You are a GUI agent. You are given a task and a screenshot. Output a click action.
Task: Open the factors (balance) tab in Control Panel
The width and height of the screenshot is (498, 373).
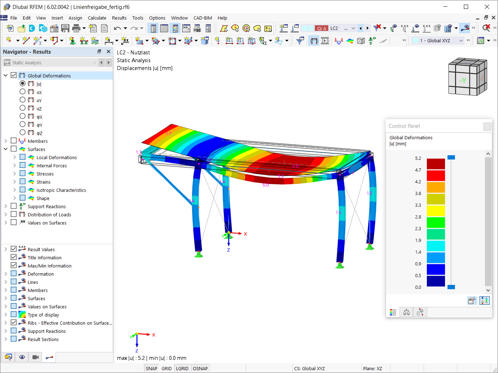click(406, 312)
